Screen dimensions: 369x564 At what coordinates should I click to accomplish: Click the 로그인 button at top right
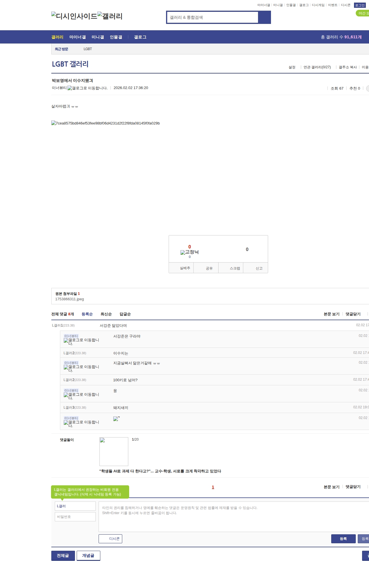(x=360, y=5)
